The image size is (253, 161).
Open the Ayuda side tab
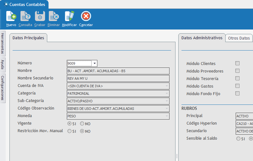3,65
